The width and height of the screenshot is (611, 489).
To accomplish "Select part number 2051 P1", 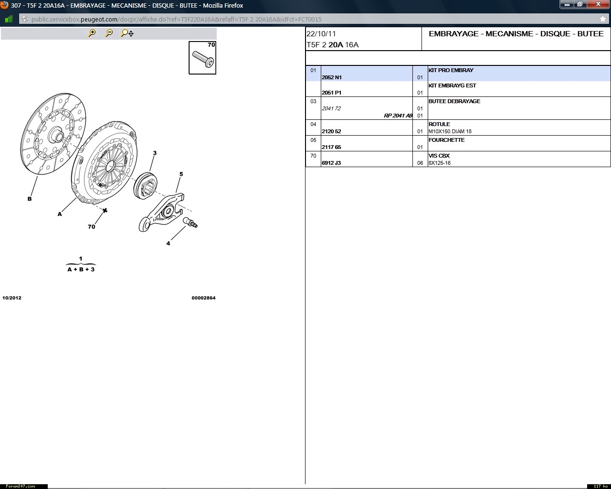I will click(332, 93).
